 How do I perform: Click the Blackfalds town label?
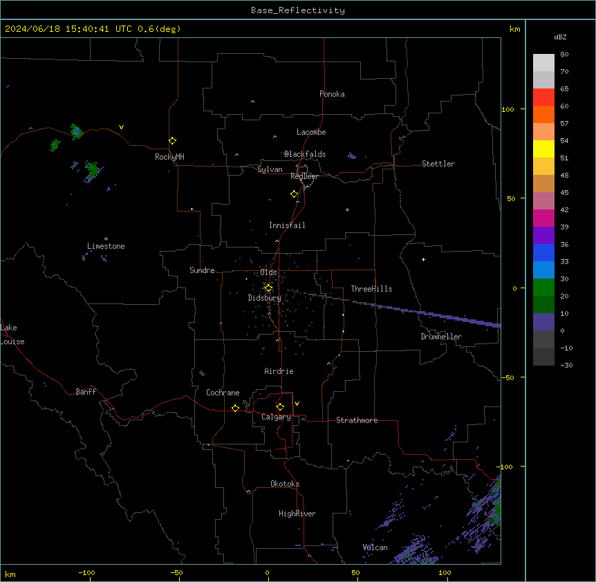305,154
